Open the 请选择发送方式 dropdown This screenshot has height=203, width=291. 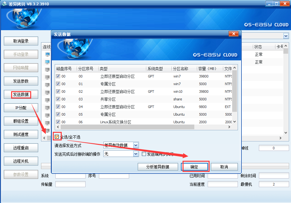(x=136, y=145)
